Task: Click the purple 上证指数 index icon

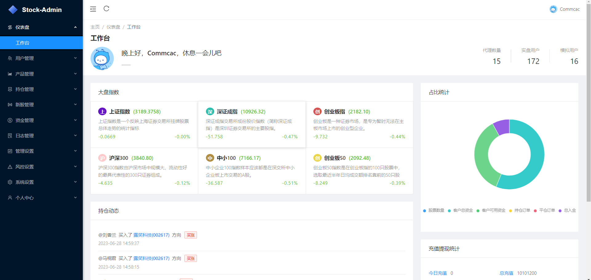Action: [x=102, y=112]
